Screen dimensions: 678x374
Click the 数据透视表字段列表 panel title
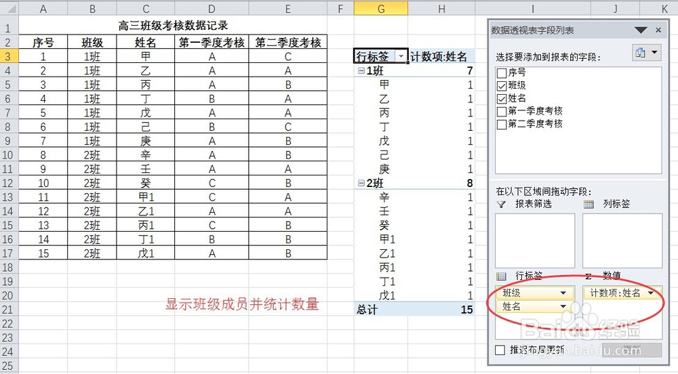click(533, 30)
